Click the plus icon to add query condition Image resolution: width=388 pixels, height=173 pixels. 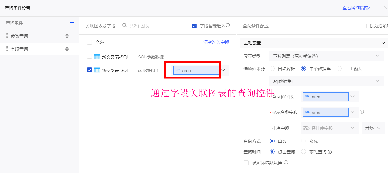point(72,23)
